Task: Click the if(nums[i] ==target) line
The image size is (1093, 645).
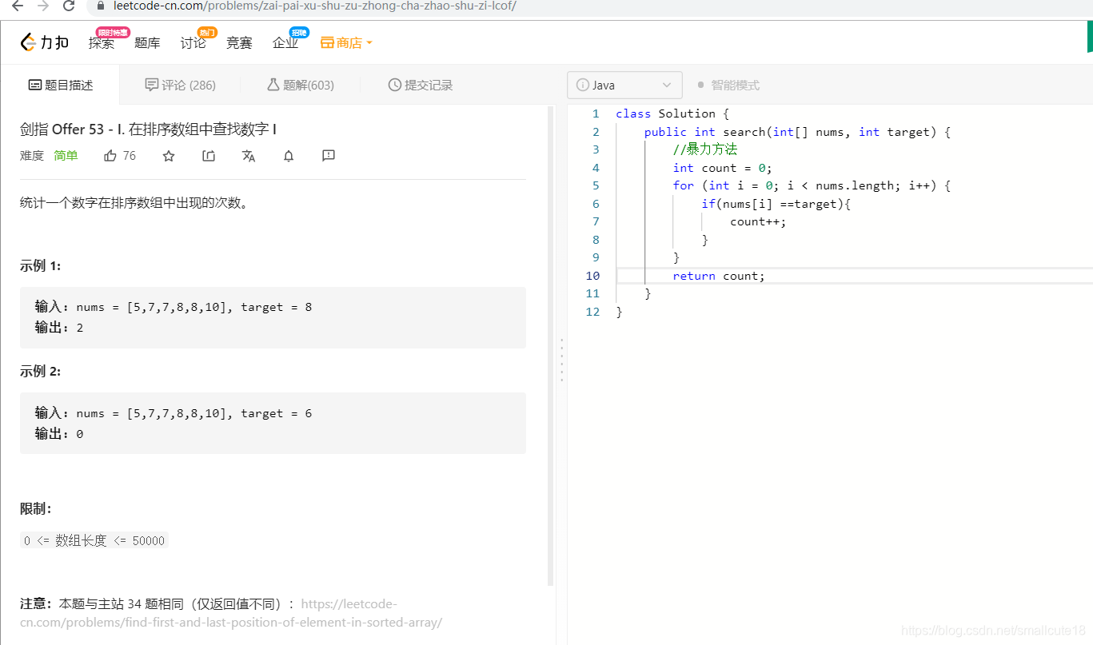Action: (776, 204)
